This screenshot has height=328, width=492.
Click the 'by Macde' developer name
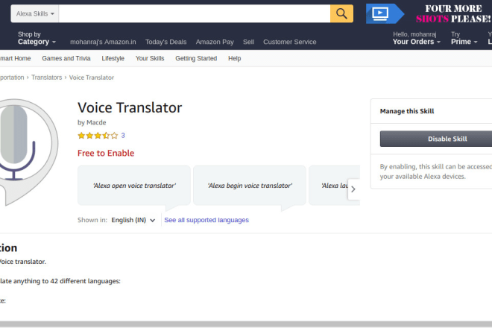[92, 122]
